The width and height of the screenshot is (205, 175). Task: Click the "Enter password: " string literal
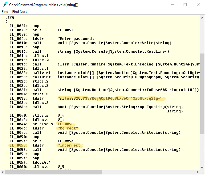pyautogui.click(x=78, y=39)
